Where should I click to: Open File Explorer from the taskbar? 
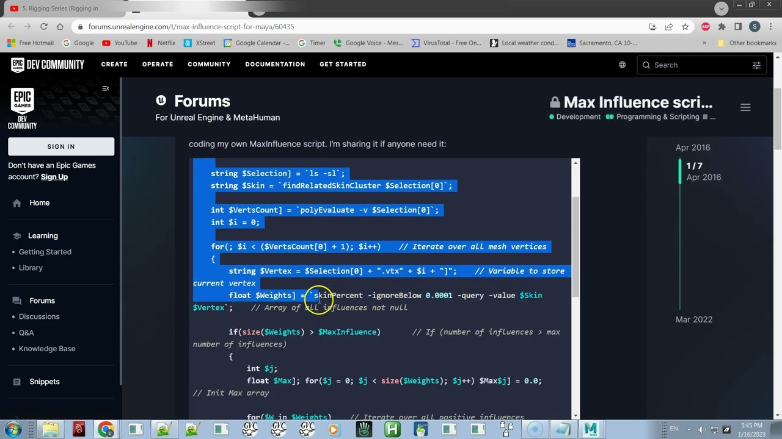tap(50, 429)
